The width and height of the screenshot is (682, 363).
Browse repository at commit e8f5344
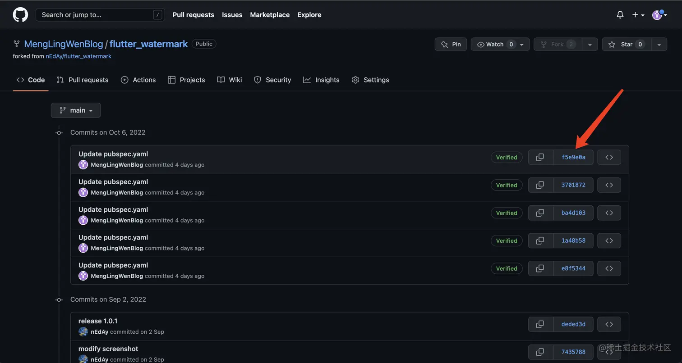click(609, 268)
